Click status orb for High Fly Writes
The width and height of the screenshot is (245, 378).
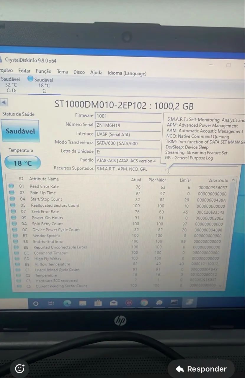point(17,258)
